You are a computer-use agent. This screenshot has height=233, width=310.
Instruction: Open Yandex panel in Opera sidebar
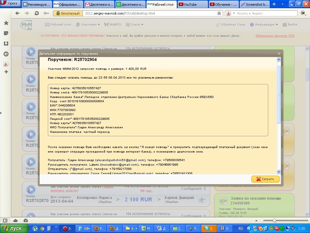(x=6, y=64)
